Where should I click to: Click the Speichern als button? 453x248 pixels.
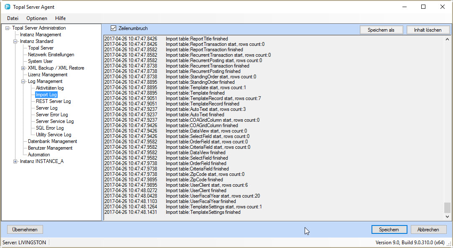point(382,30)
